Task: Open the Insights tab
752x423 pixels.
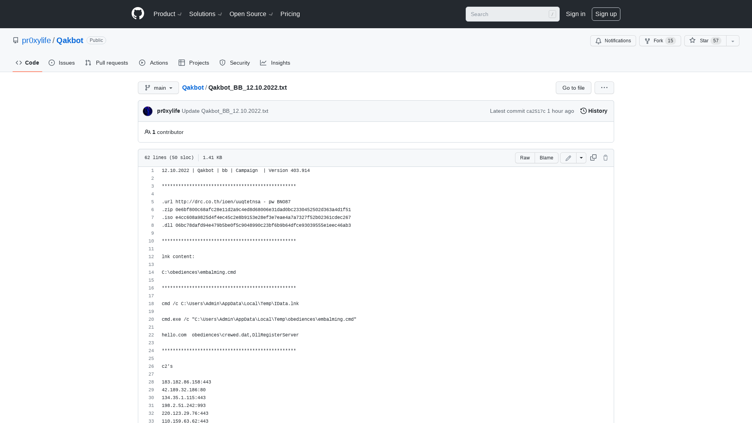Action: pos(275,63)
